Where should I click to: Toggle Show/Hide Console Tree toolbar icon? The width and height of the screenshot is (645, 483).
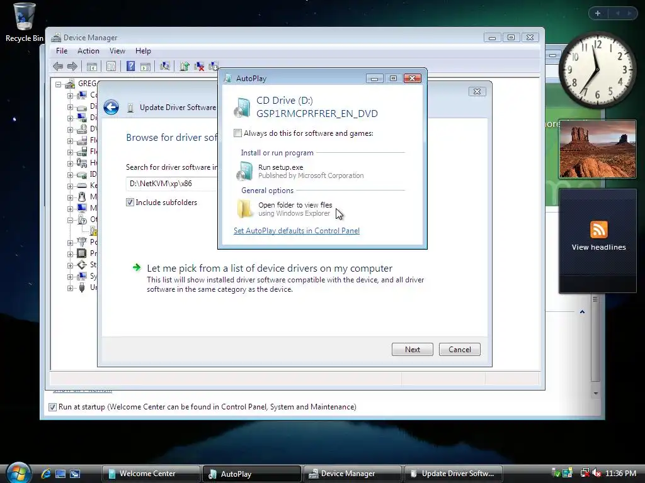tap(92, 66)
